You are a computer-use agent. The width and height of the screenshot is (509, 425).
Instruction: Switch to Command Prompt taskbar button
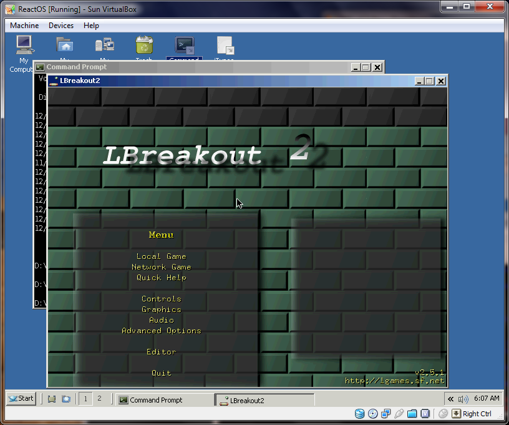[163, 400]
